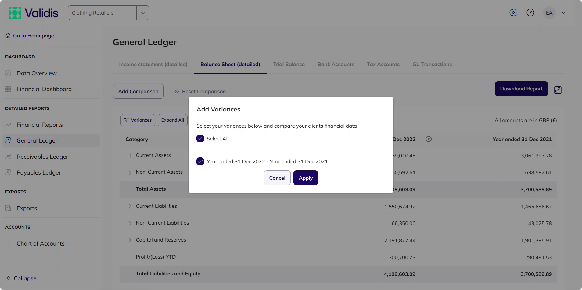
Task: Cancel the Add Variances dialog
Action: (x=277, y=178)
